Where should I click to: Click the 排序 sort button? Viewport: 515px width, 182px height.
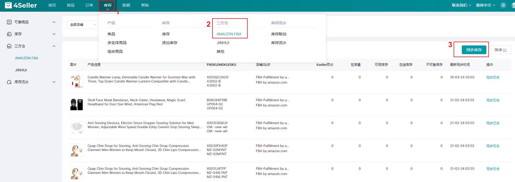500,50
